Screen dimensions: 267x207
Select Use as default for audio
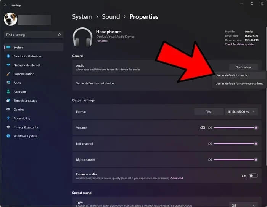[x=238, y=75]
